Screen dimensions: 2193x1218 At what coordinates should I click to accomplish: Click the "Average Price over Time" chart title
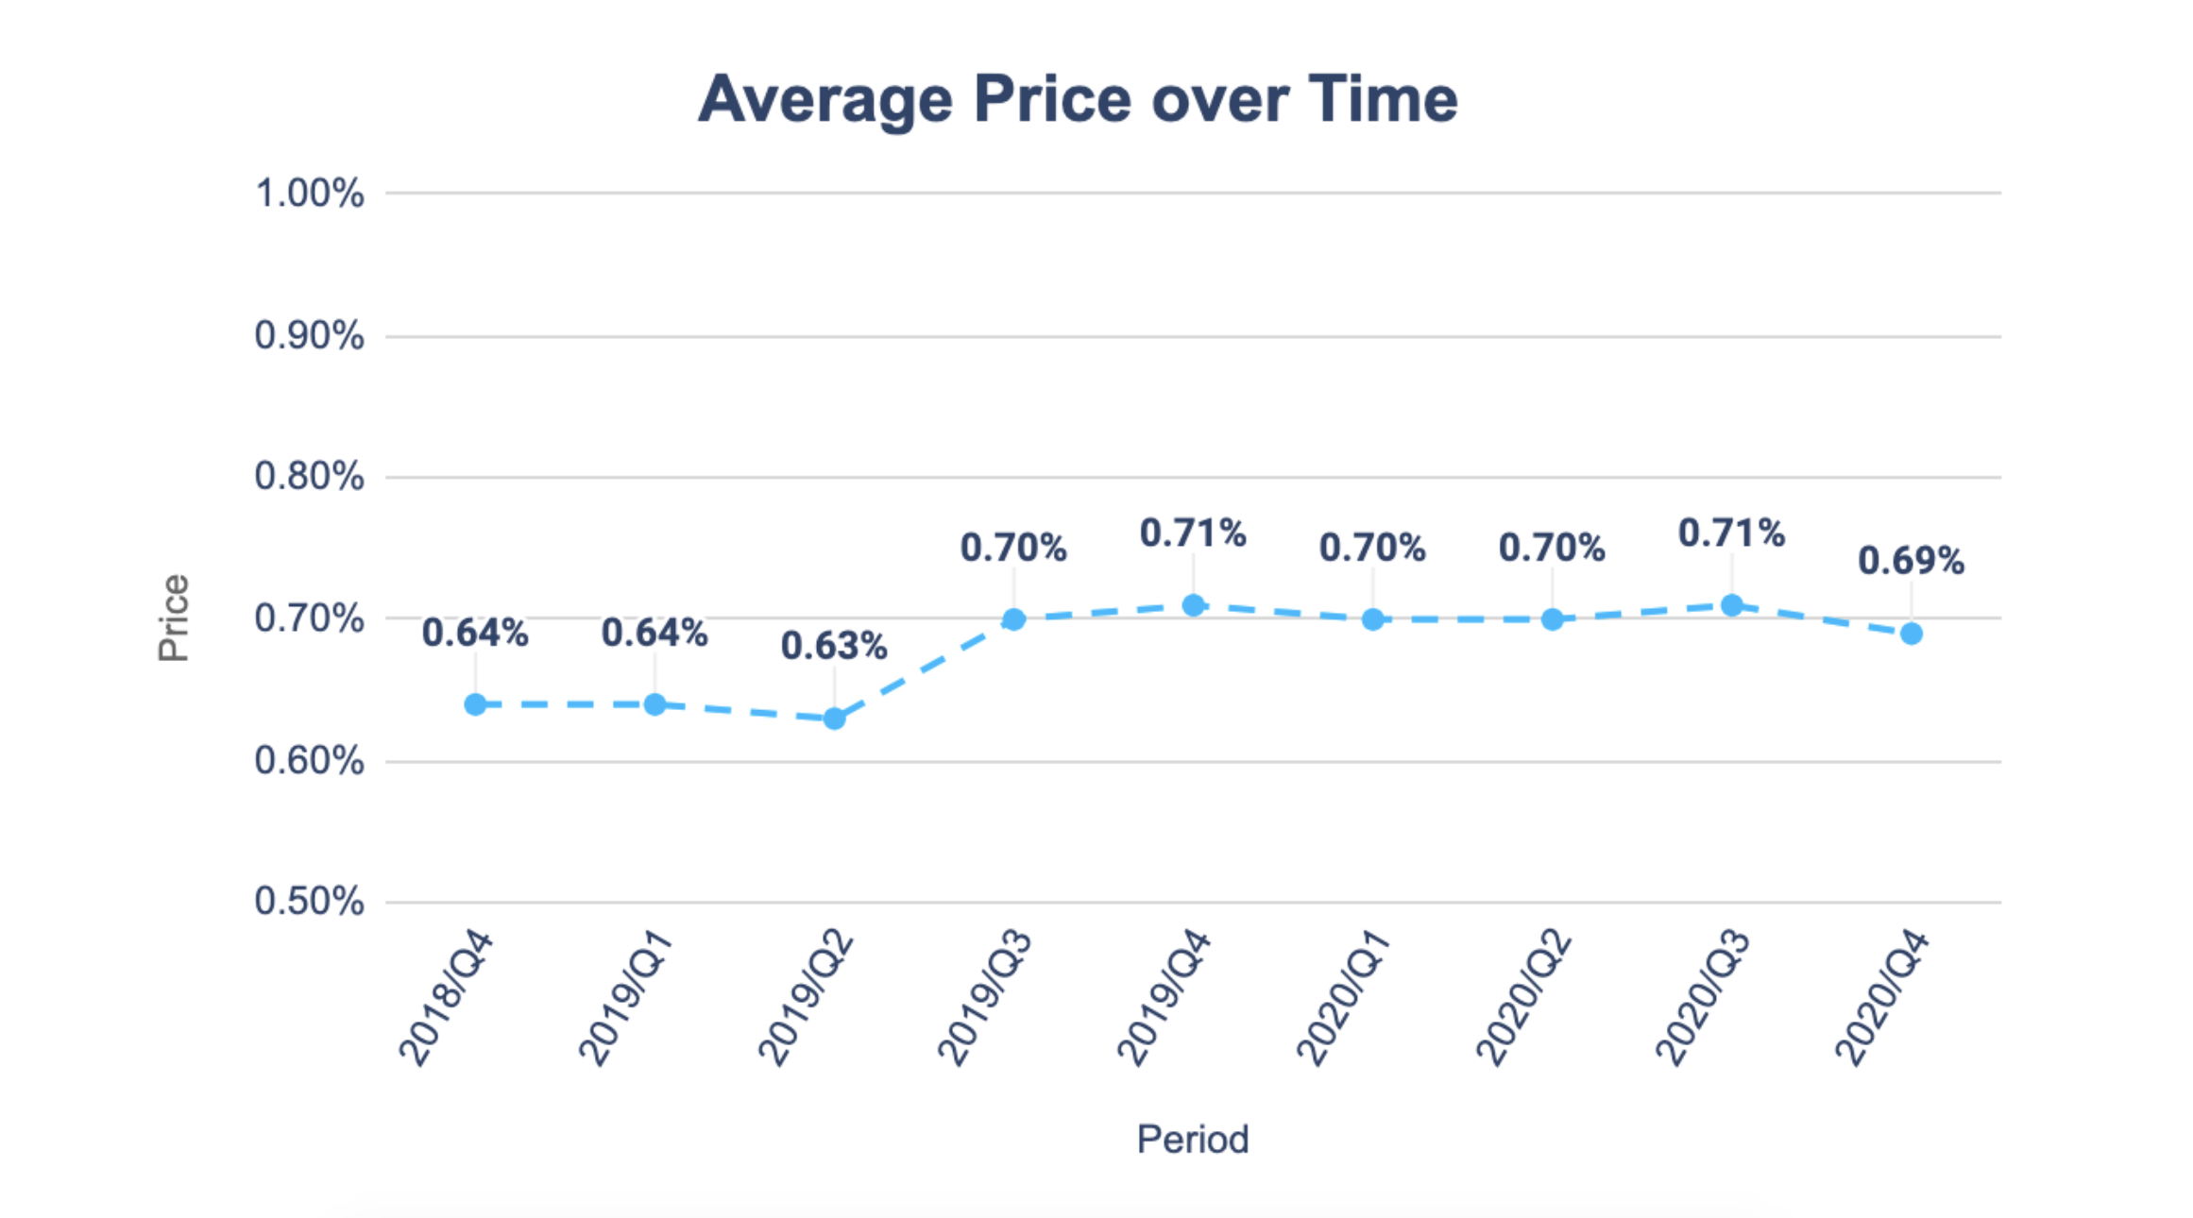coord(1078,99)
